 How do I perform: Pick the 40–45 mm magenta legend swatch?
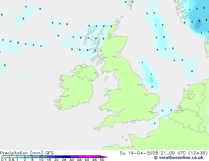[x=89, y=157]
